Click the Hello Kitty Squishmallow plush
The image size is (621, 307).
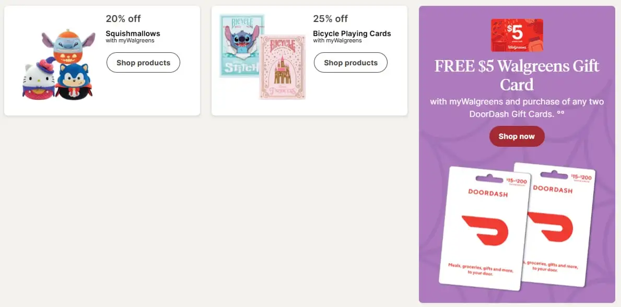(x=37, y=79)
